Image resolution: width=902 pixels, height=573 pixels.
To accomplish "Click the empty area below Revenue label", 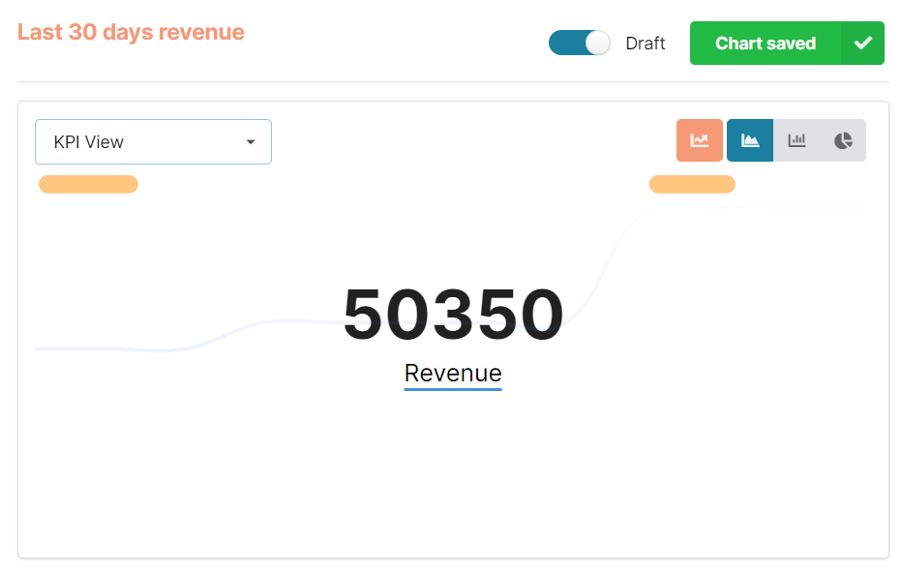I will tap(453, 474).
